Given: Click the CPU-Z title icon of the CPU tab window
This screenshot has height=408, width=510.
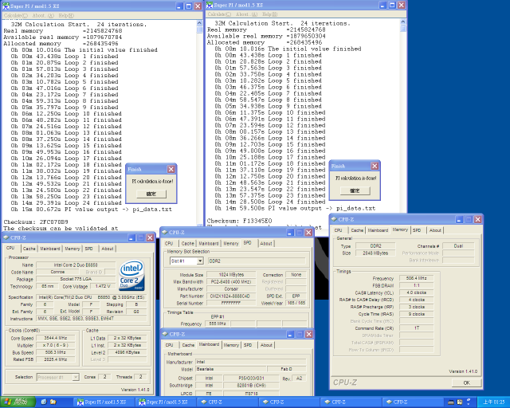Looking at the screenshot, I should point(6,237).
